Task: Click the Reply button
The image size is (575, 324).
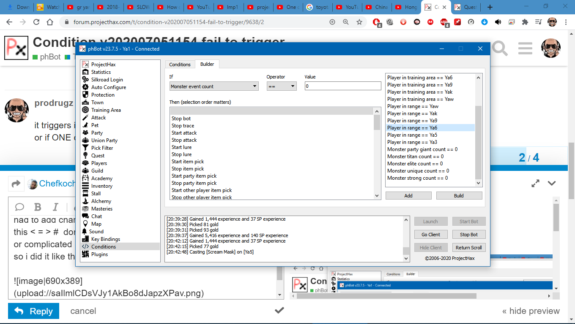Action: pos(34,311)
